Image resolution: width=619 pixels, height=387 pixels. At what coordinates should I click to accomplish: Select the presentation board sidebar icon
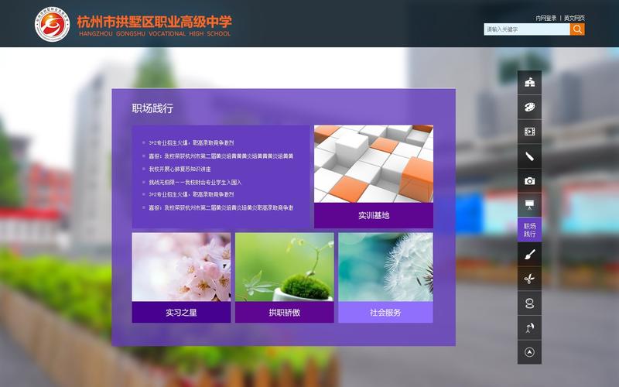pyautogui.click(x=529, y=205)
